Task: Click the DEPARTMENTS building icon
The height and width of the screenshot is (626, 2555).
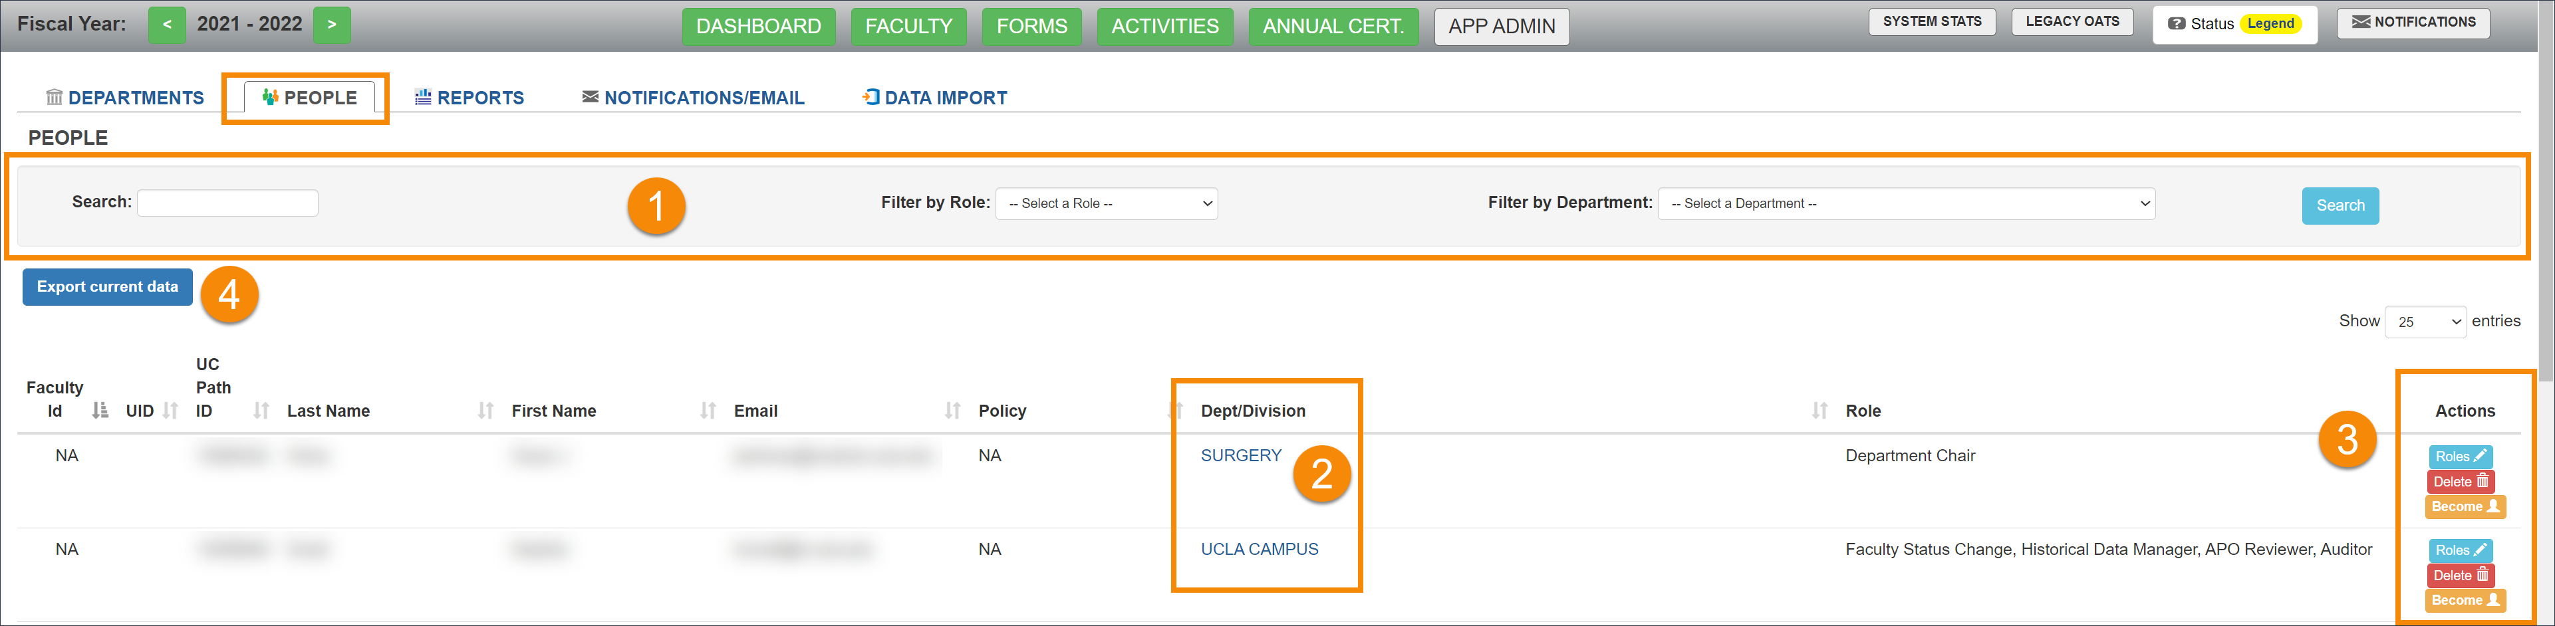Action: point(55,97)
